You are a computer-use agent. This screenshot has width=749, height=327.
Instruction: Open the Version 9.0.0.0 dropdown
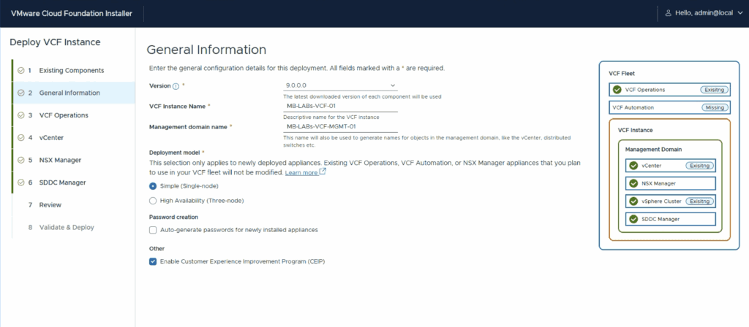340,86
